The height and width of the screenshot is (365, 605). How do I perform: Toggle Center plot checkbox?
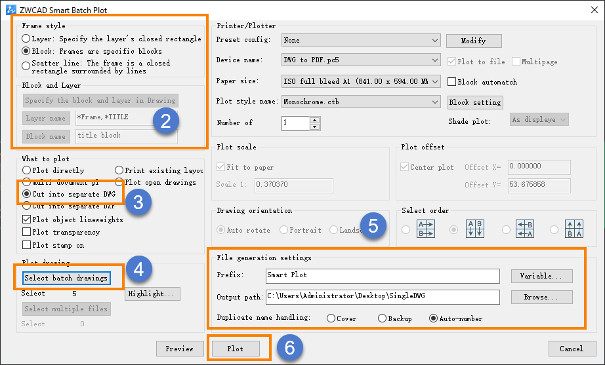pyautogui.click(x=404, y=167)
